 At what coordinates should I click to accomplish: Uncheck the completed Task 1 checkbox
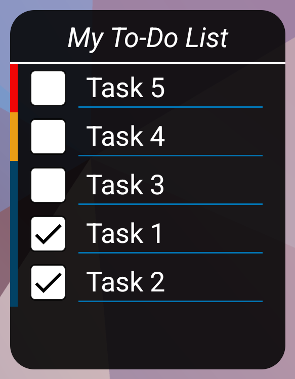(x=48, y=234)
